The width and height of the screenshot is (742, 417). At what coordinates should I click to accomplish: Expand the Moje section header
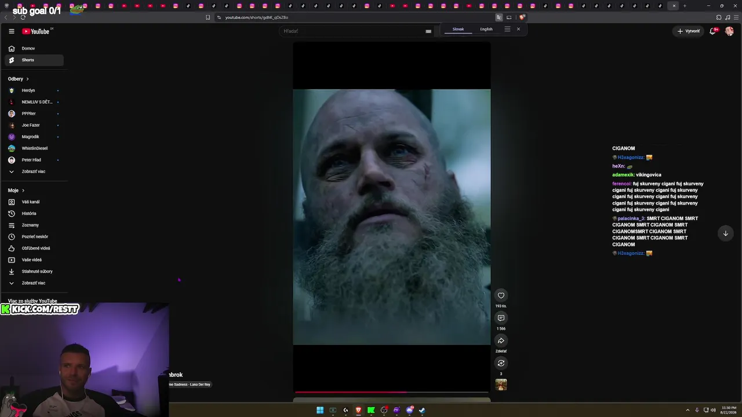(x=16, y=191)
